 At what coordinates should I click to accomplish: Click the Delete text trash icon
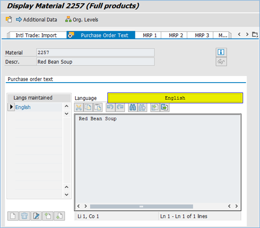[x=25, y=216]
